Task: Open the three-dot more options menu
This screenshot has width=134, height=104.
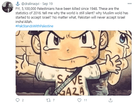Action: tap(130, 4)
